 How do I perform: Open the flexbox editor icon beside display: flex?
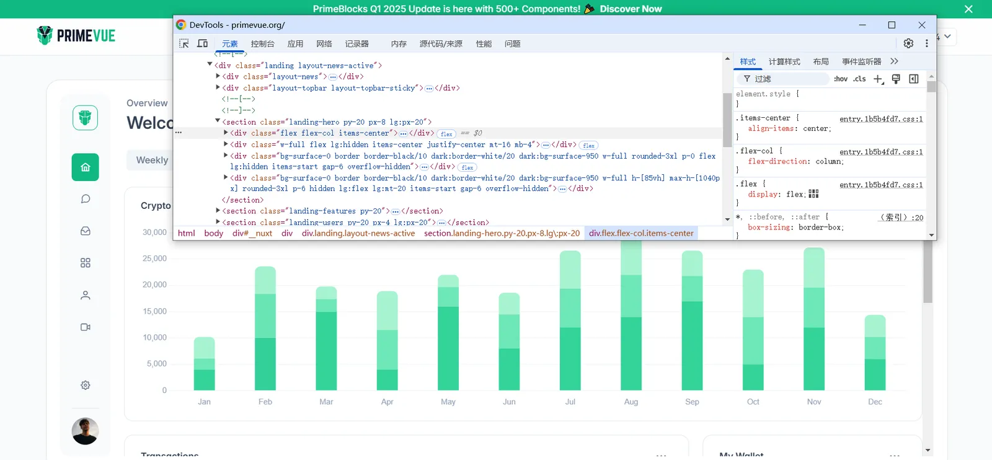point(814,194)
